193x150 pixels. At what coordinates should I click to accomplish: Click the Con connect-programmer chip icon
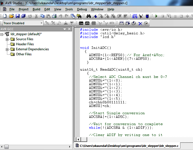pyautogui.click(x=81, y=23)
